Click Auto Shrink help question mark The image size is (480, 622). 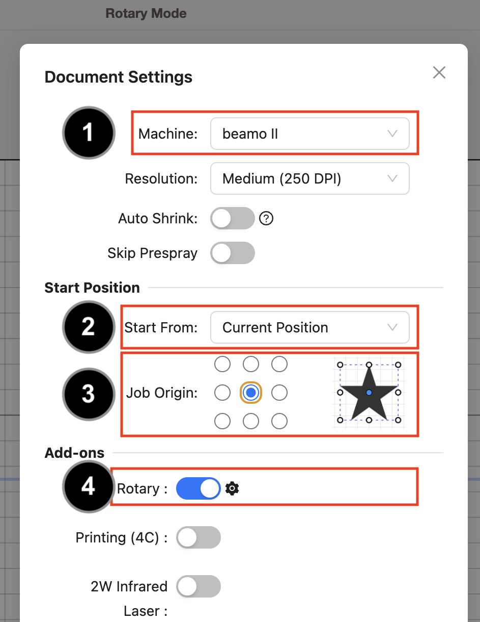pyautogui.click(x=266, y=218)
